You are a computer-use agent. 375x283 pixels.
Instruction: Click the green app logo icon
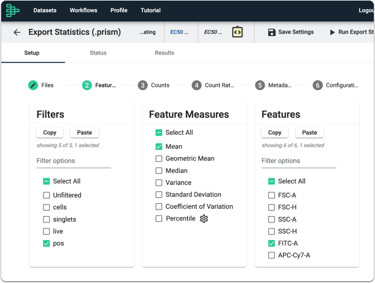tap(12, 10)
